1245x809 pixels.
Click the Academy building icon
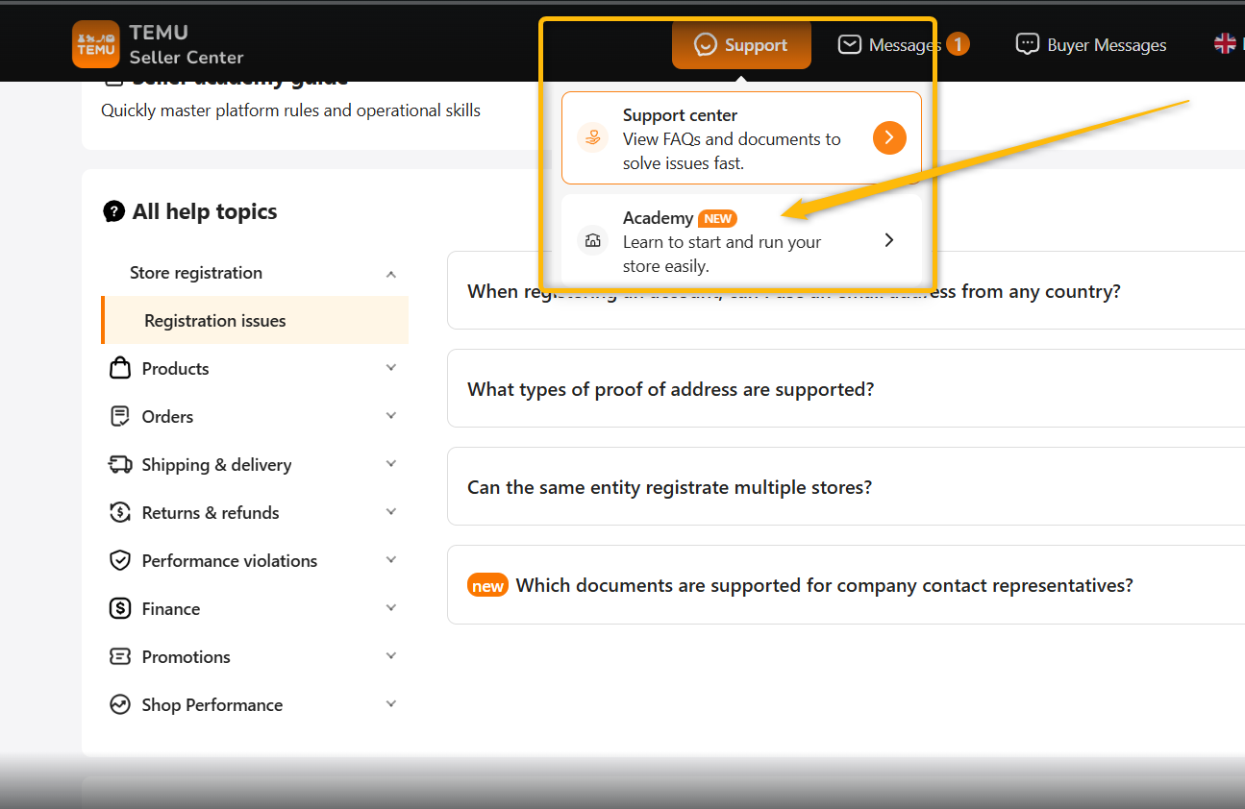coord(593,240)
